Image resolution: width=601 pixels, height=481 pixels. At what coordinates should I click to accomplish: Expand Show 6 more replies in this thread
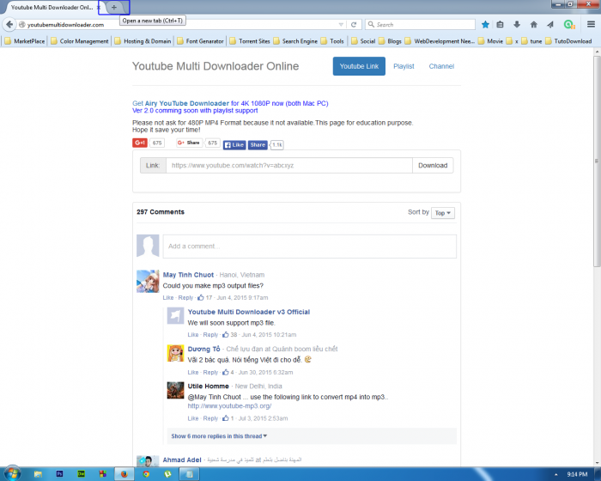219,436
